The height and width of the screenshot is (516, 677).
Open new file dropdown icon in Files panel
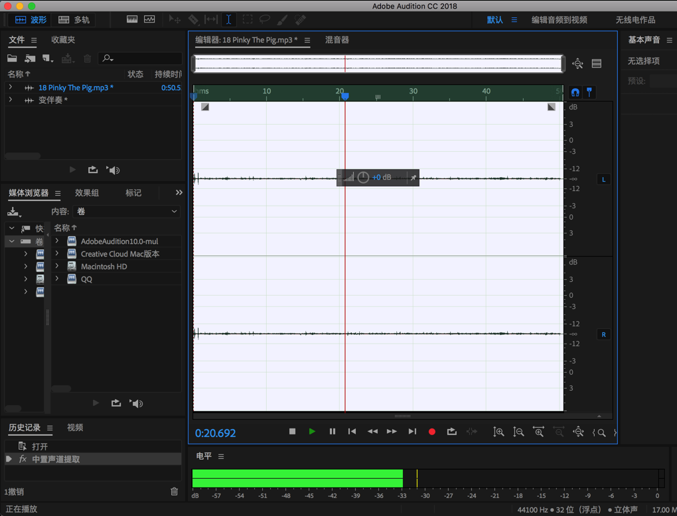48,58
